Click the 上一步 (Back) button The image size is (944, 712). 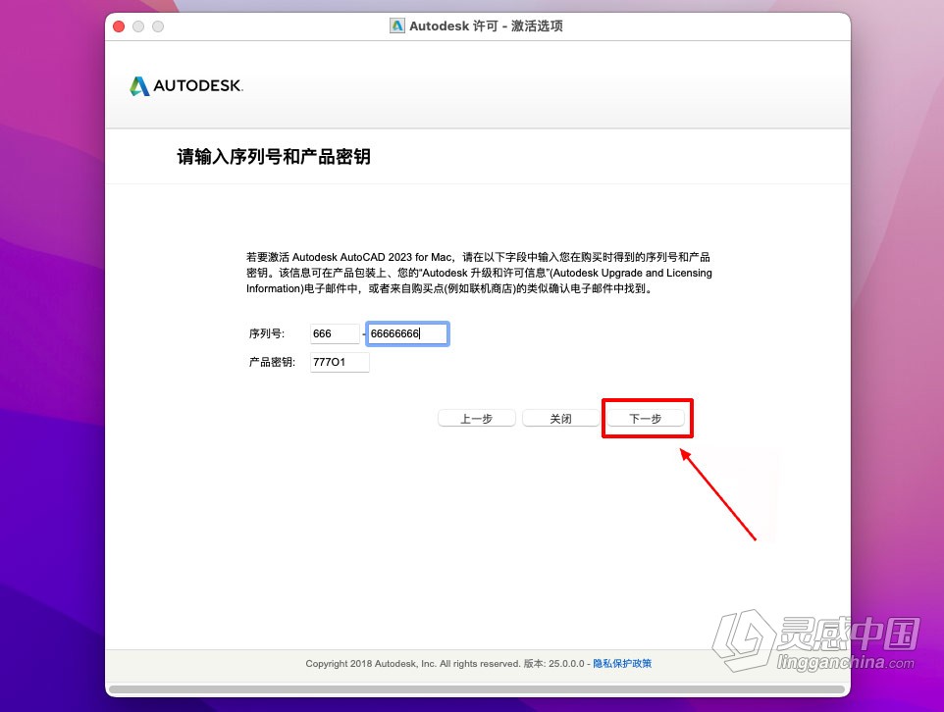(476, 419)
